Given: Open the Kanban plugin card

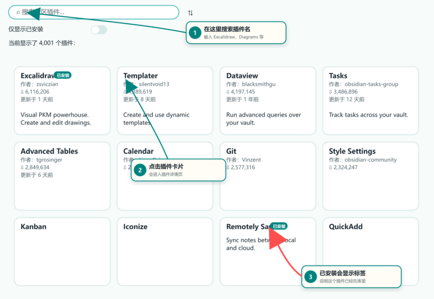Looking at the screenshot, I should (x=62, y=252).
